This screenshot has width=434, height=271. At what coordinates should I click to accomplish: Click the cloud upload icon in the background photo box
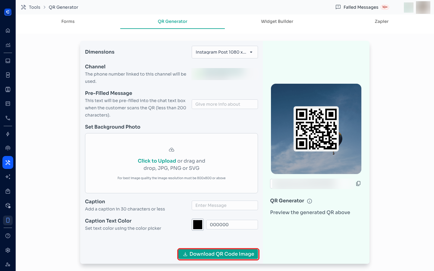[x=171, y=150]
